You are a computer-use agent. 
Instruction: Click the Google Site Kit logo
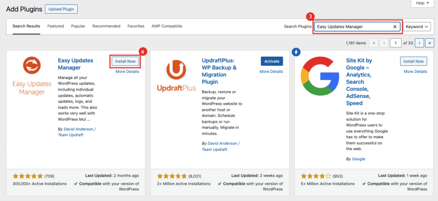pyautogui.click(x=320, y=76)
